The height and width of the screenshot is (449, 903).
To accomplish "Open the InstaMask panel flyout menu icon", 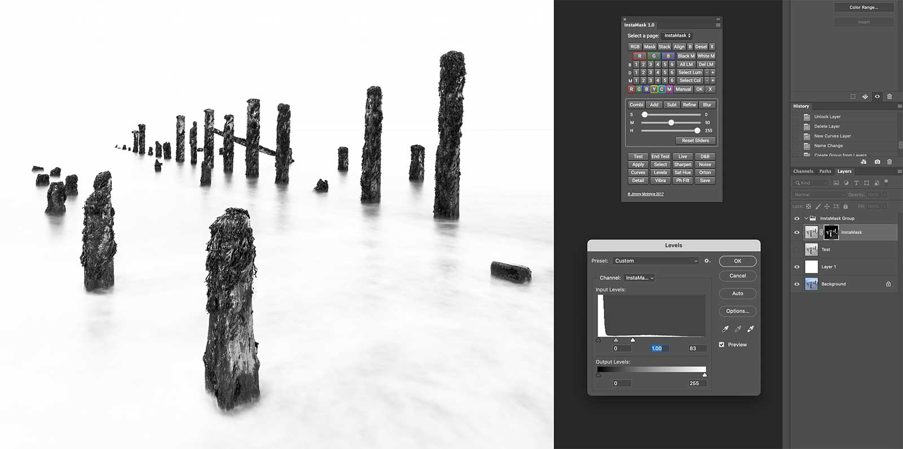I will [718, 25].
